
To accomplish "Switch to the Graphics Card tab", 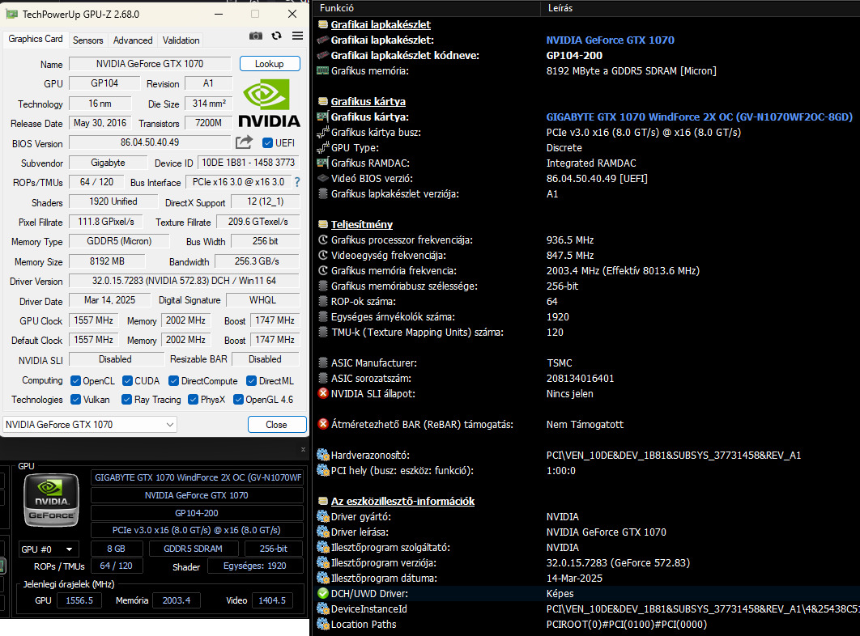I will [x=35, y=39].
